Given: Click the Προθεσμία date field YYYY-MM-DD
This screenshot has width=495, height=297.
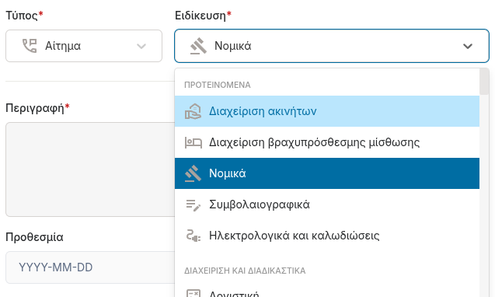Looking at the screenshot, I should click(x=90, y=267).
